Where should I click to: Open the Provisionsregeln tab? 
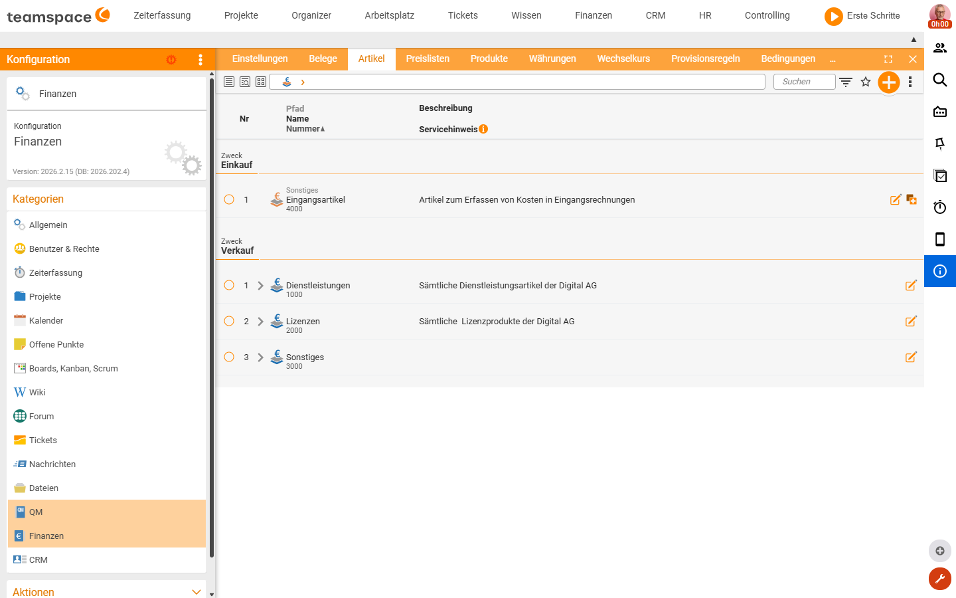[x=706, y=59]
